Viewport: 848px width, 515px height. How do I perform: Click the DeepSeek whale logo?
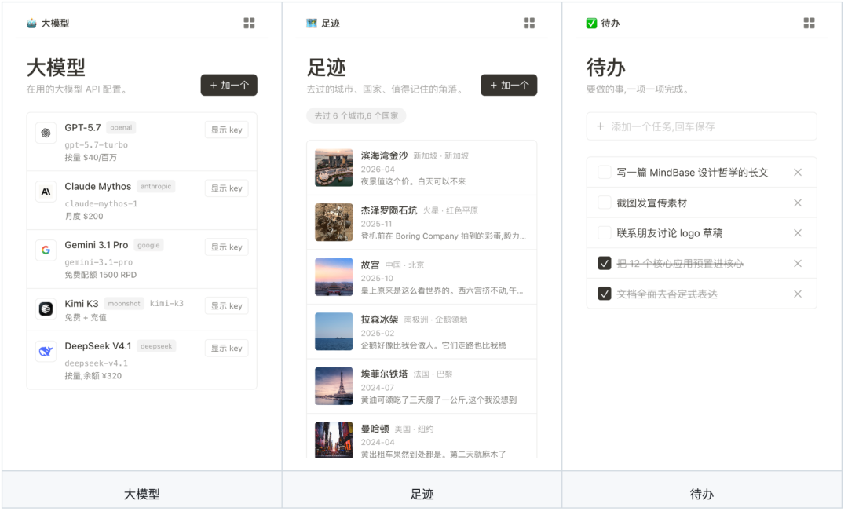[x=46, y=352]
